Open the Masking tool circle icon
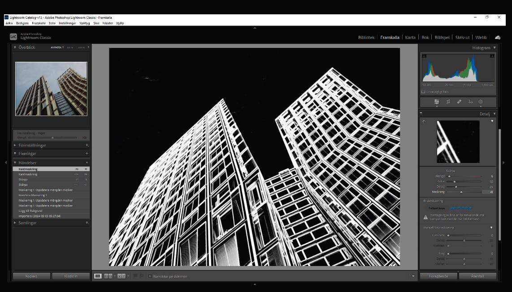Screen dimensions: 512x292 pyautogui.click(x=481, y=102)
